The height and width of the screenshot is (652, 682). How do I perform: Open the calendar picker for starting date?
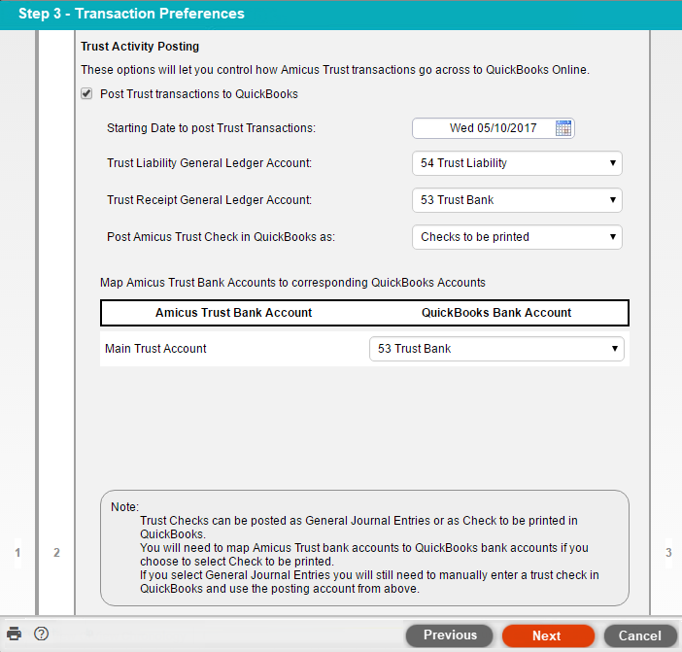[x=563, y=128]
